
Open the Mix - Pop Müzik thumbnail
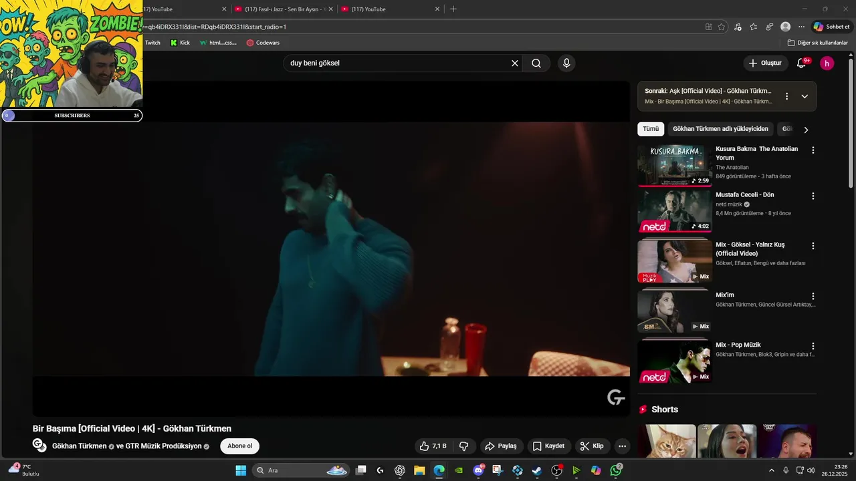pyautogui.click(x=675, y=361)
